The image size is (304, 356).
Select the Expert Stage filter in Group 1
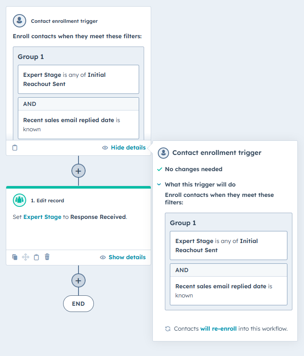point(78,79)
